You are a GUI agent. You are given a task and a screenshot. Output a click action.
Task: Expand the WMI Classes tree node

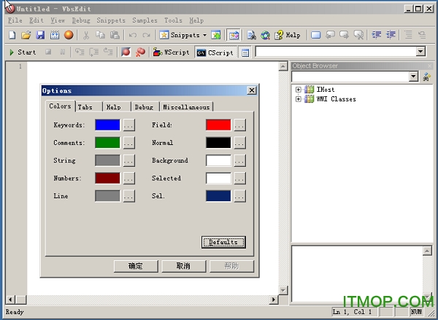point(299,99)
